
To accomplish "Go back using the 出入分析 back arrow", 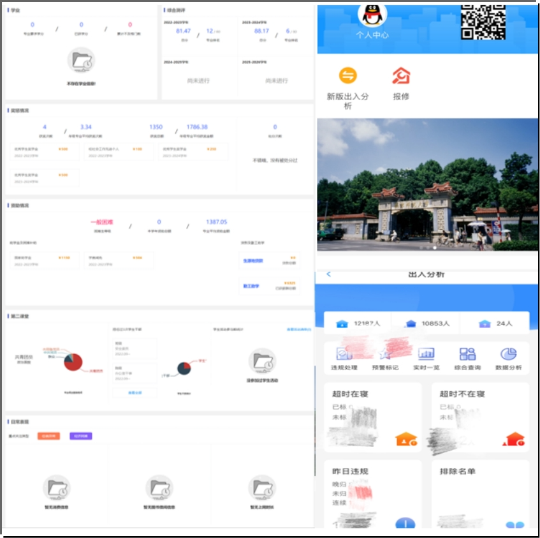I will pos(329,274).
